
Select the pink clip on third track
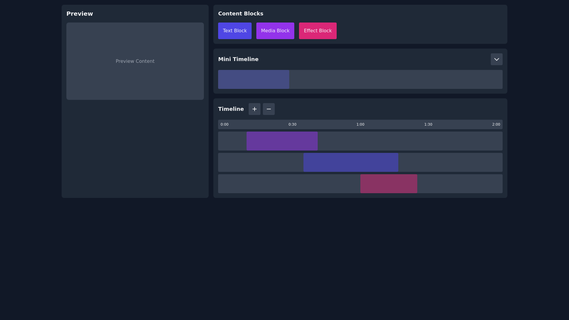pos(389,184)
